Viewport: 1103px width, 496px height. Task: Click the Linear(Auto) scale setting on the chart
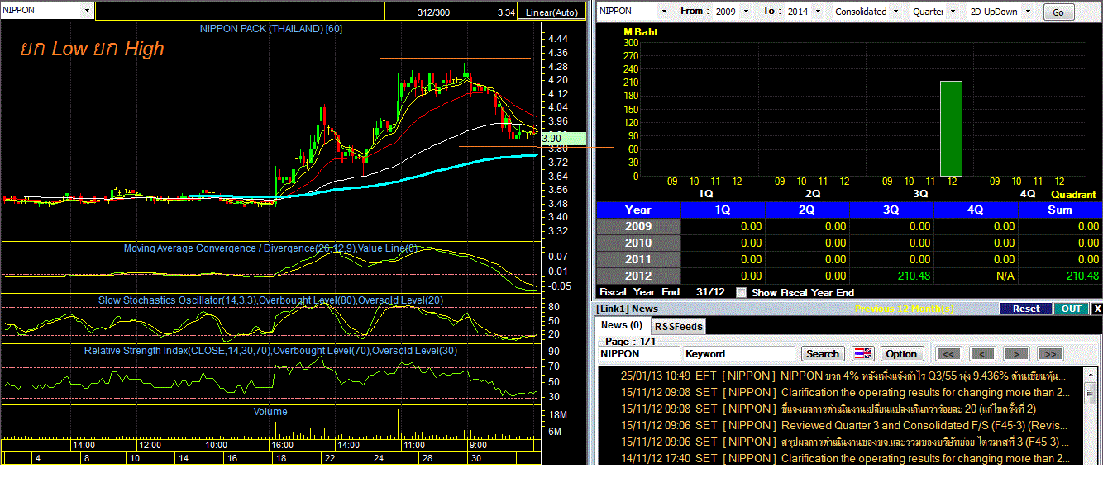click(553, 12)
